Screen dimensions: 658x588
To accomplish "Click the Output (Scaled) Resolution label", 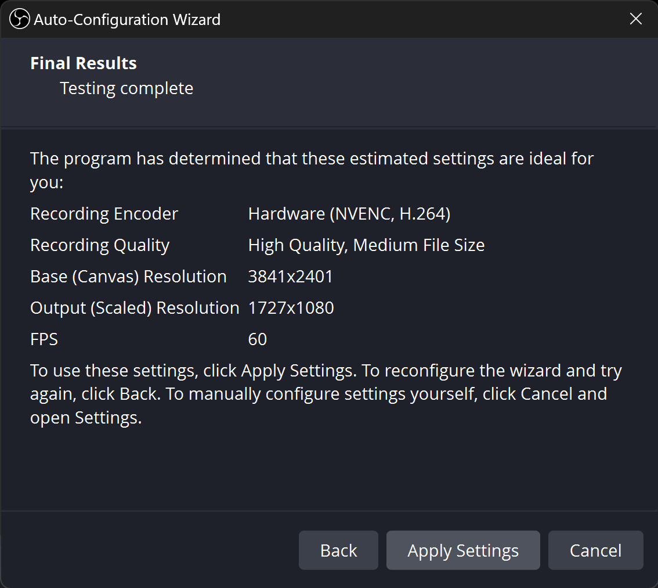I will click(x=135, y=308).
